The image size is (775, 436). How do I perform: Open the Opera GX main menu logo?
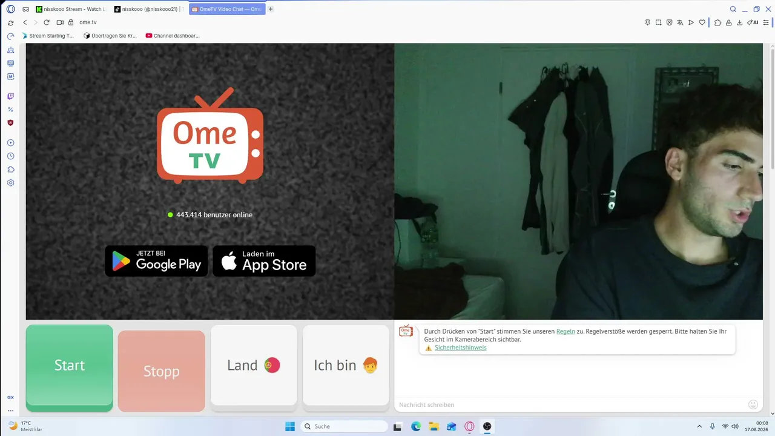tap(10, 9)
